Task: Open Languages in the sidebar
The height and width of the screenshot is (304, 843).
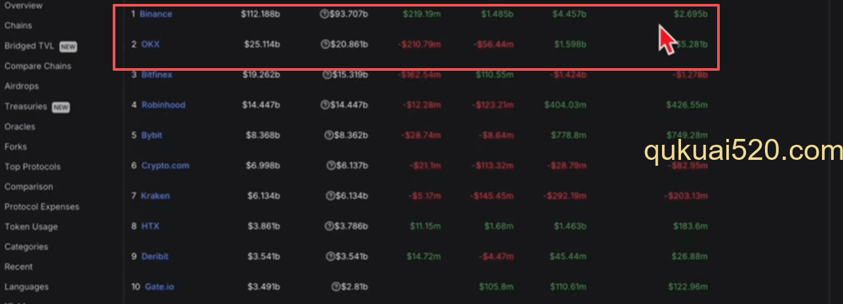Action: pos(26,287)
